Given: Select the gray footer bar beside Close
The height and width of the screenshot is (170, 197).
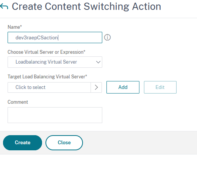Looking at the screenshot, I should [139, 143].
